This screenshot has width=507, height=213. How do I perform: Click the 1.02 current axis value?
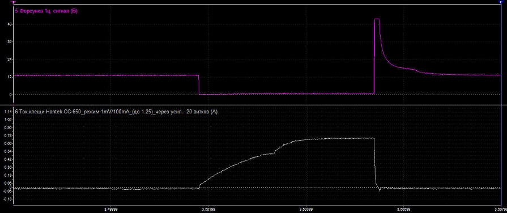8,120
